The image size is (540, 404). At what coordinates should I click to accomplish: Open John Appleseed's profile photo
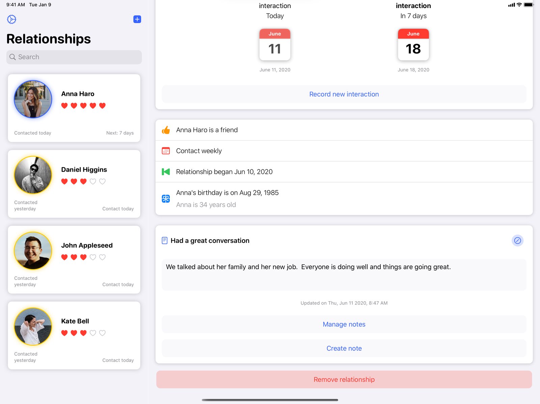(x=33, y=251)
